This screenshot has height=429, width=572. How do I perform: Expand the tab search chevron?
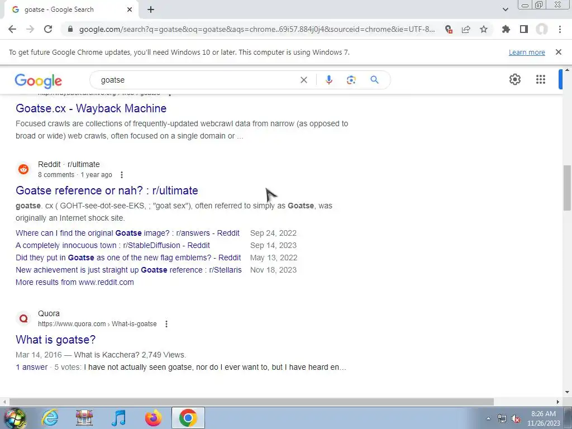(505, 9)
